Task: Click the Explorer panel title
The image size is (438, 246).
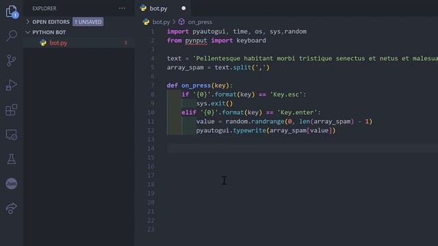Action: click(44, 8)
